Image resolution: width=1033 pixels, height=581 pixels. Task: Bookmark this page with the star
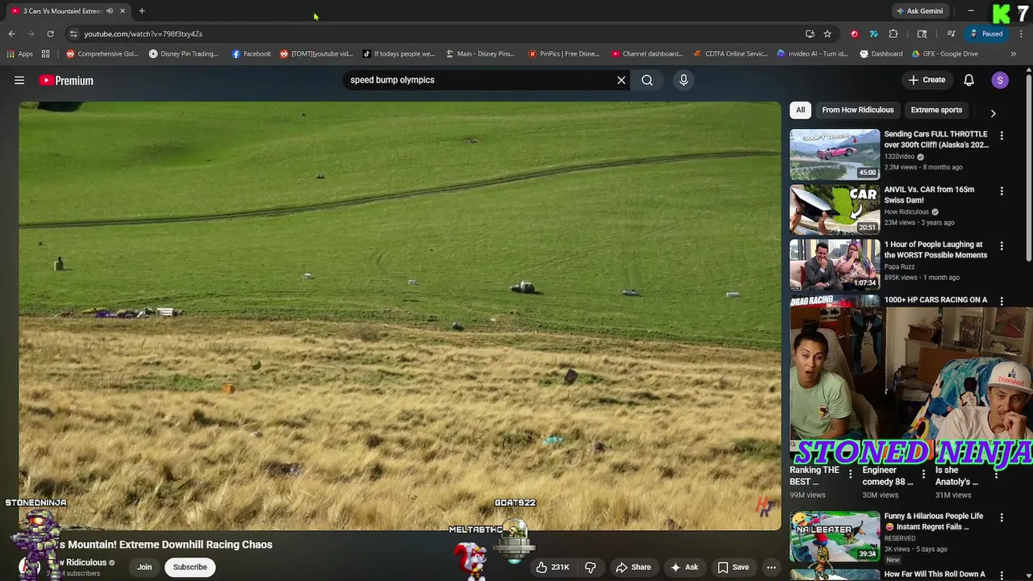pyautogui.click(x=827, y=34)
